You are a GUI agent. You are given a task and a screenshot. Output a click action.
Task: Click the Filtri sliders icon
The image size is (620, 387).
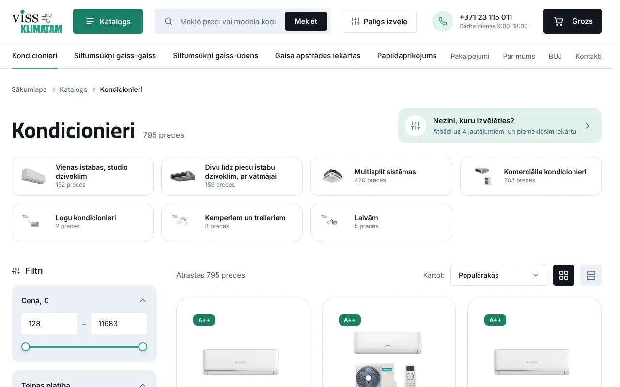pos(16,271)
